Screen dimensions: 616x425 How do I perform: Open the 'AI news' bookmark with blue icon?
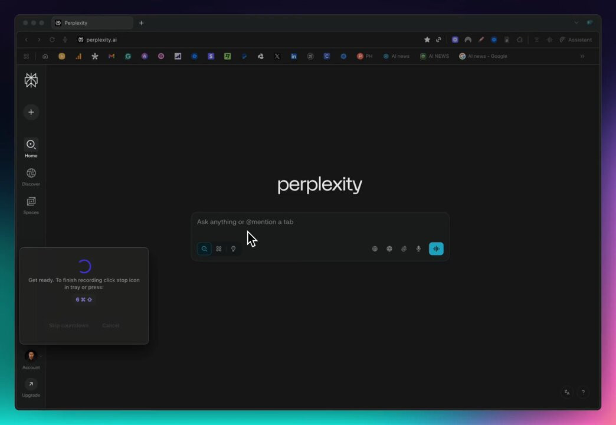click(x=397, y=56)
